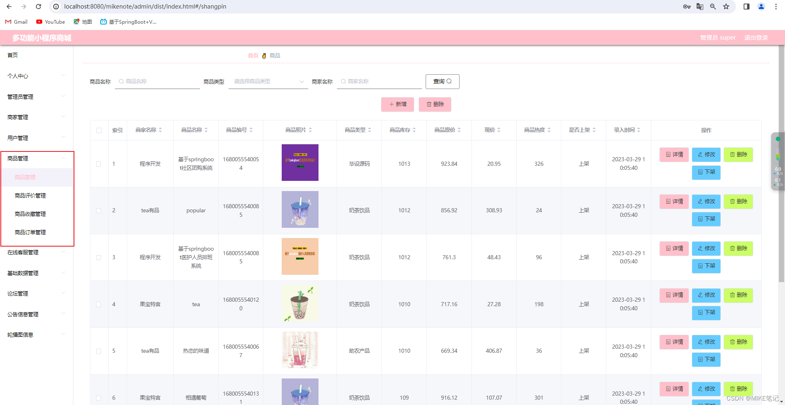
Task: Expand 管理员管理 sidebar menu
Action: [36, 97]
